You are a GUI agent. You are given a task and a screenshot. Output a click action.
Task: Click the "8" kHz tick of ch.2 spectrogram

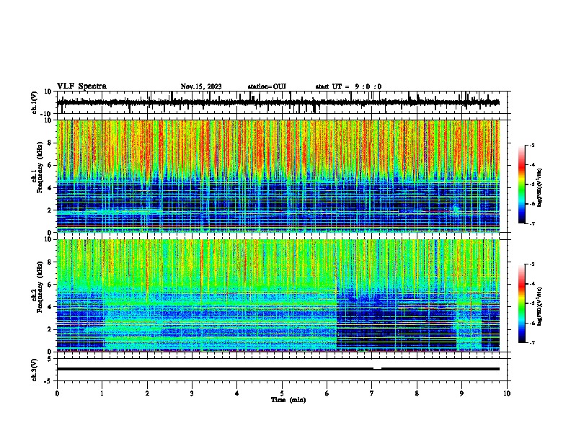50,262
